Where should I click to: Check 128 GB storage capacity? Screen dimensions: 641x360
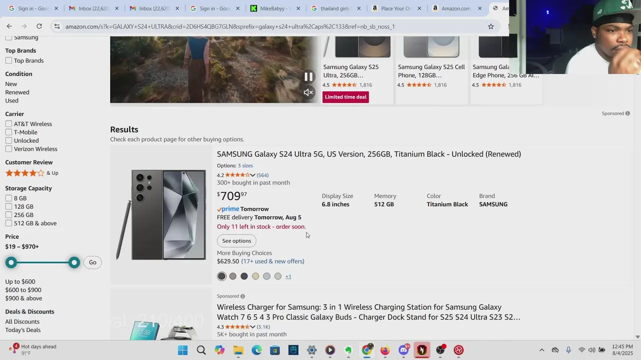9,206
